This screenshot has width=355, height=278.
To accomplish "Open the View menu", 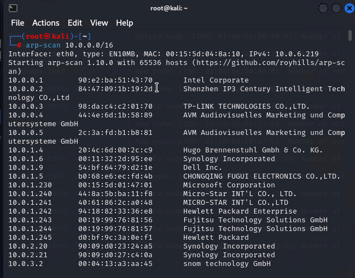I will pos(99,23).
